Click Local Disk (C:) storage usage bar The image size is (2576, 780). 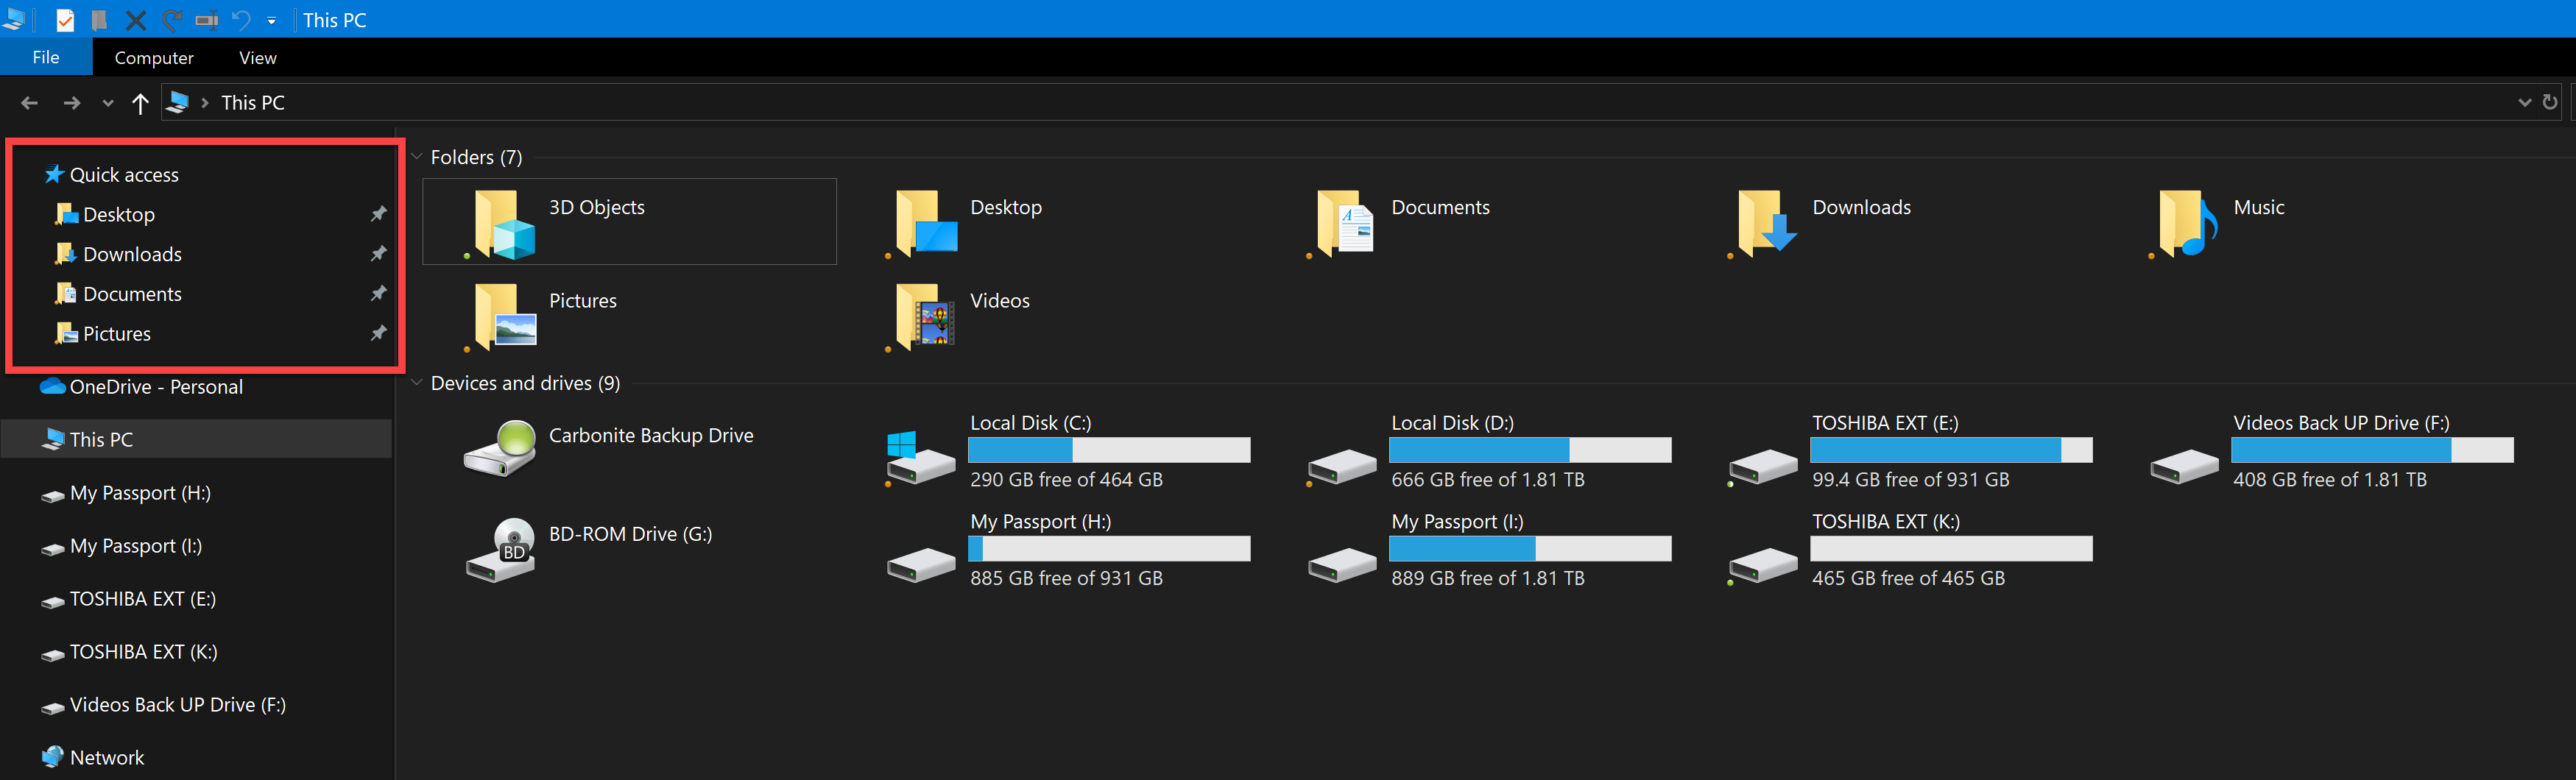[1109, 450]
